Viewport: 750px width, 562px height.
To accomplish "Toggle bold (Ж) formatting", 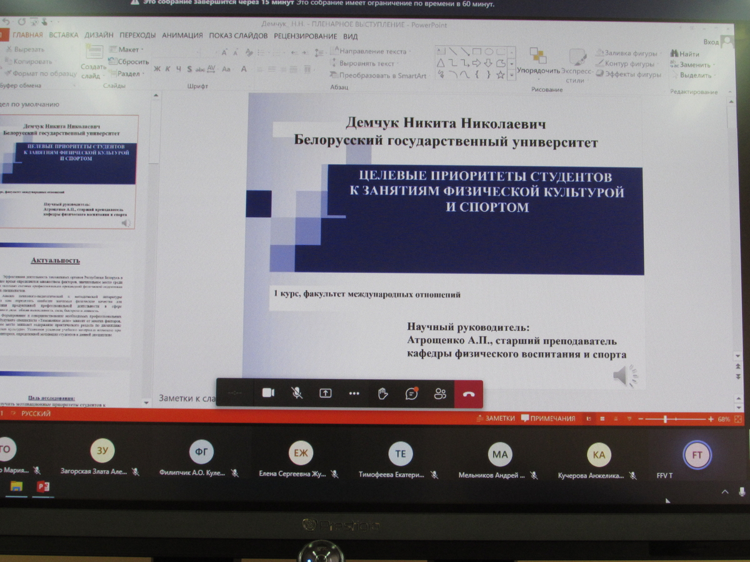I will (x=157, y=69).
